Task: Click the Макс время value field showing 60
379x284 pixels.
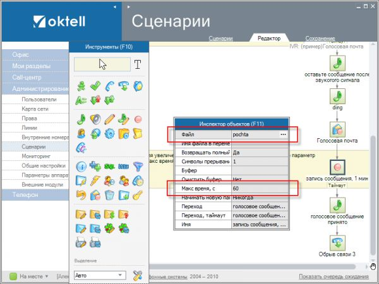Action: [260, 188]
